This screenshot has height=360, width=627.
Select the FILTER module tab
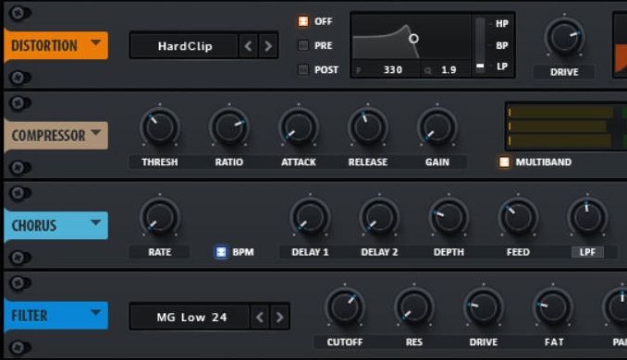(56, 316)
